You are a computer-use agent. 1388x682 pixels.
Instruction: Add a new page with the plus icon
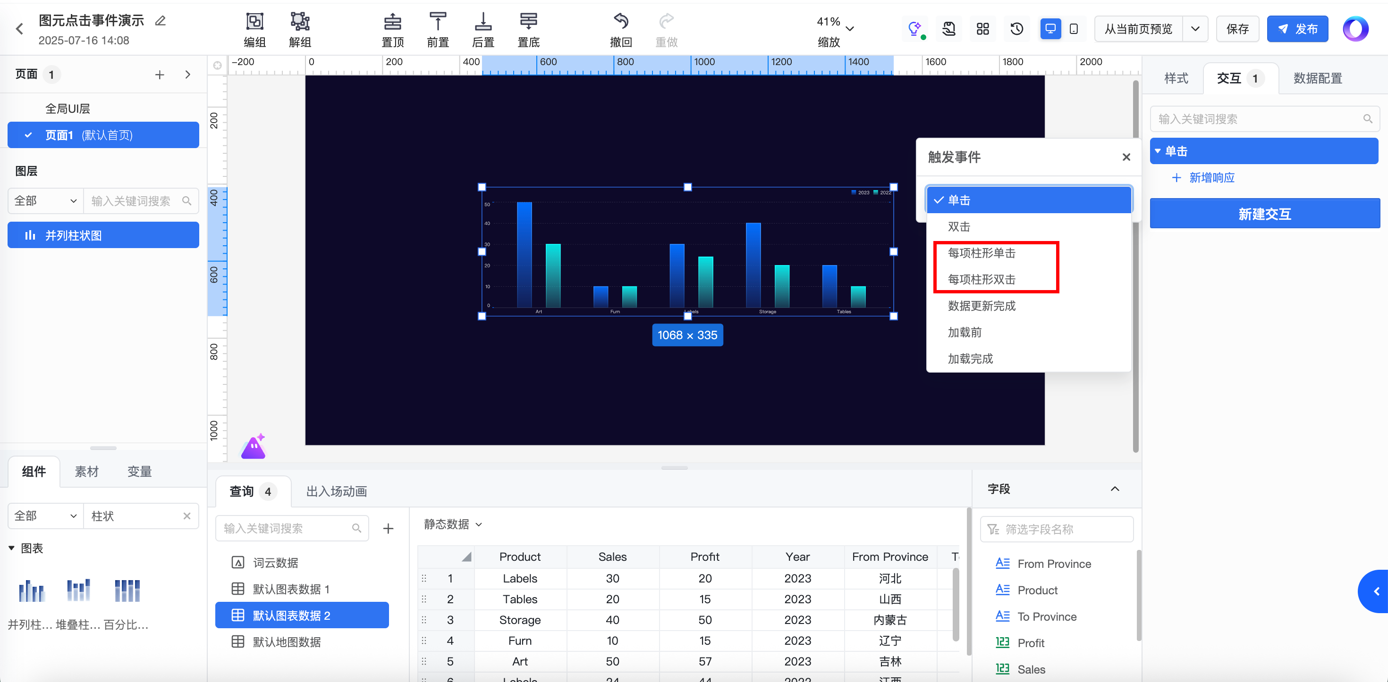[x=160, y=75]
